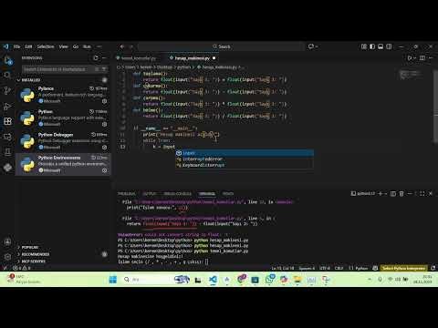Select the KeyboardInterrupt autocomplete suggestion

(245, 165)
